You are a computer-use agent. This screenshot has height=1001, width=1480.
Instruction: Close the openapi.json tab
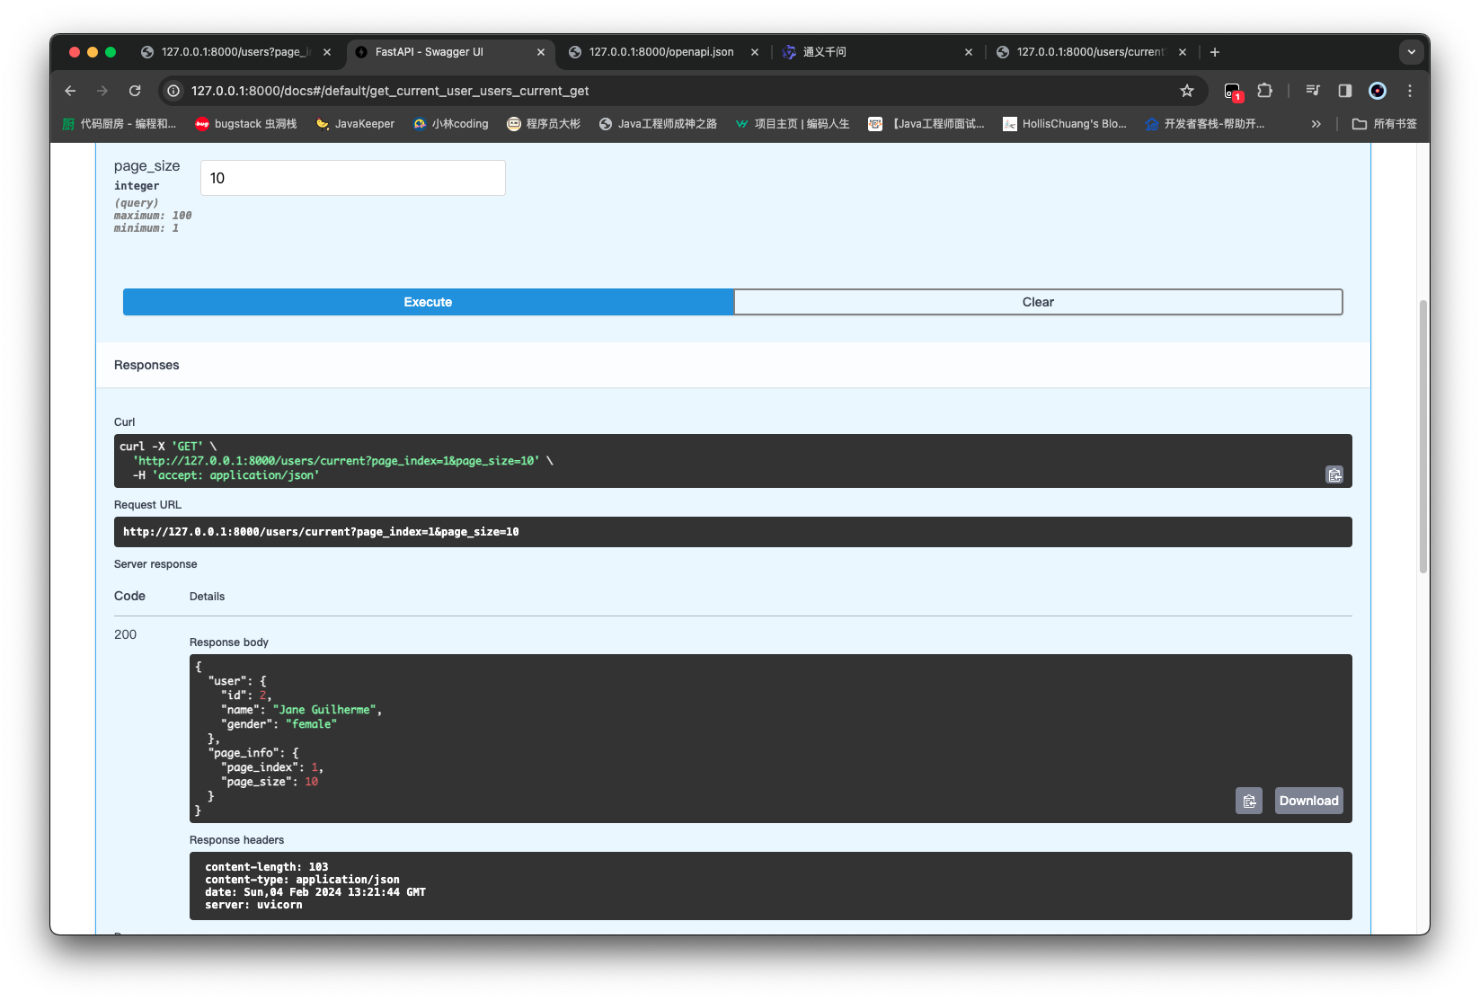click(755, 52)
